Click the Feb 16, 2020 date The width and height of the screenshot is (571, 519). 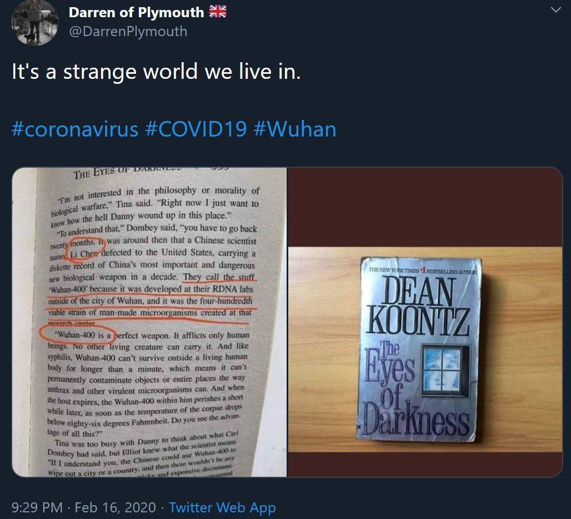tap(115, 507)
